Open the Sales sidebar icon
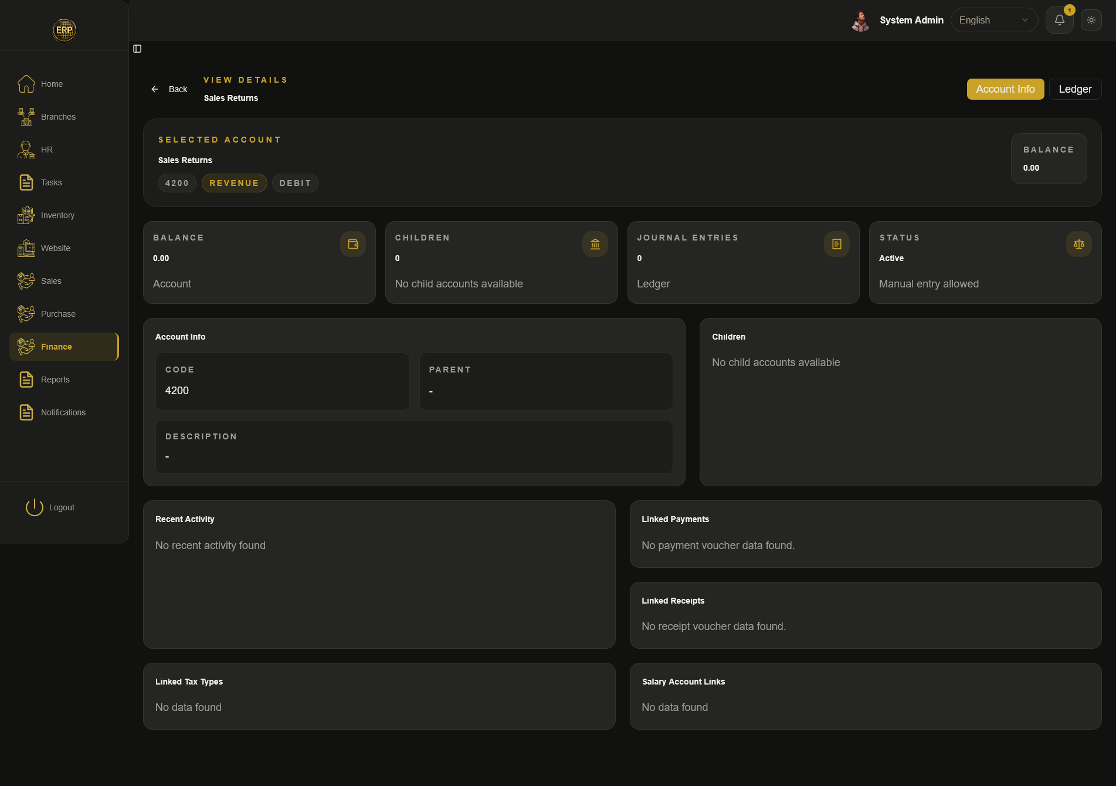This screenshot has width=1116, height=786. (26, 281)
